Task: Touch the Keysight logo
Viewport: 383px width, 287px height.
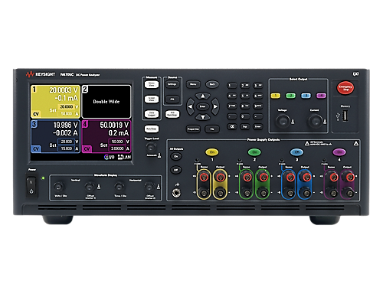Action: [x=41, y=74]
